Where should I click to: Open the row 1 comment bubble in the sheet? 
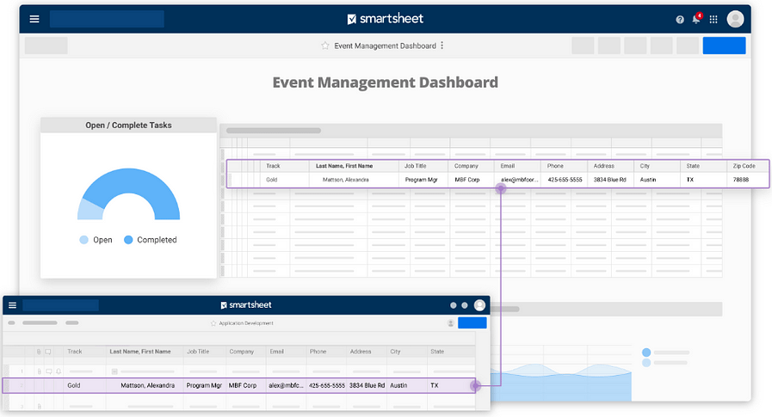(x=49, y=371)
